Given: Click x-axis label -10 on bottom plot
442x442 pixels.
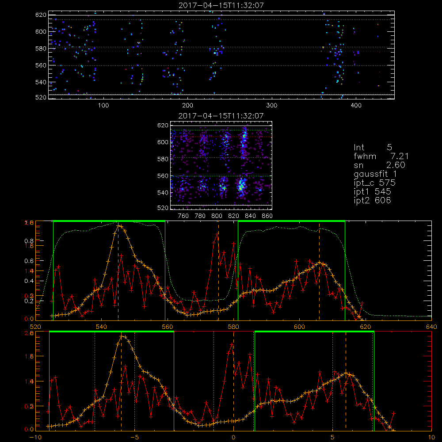Looking at the screenshot, I should (35, 438).
